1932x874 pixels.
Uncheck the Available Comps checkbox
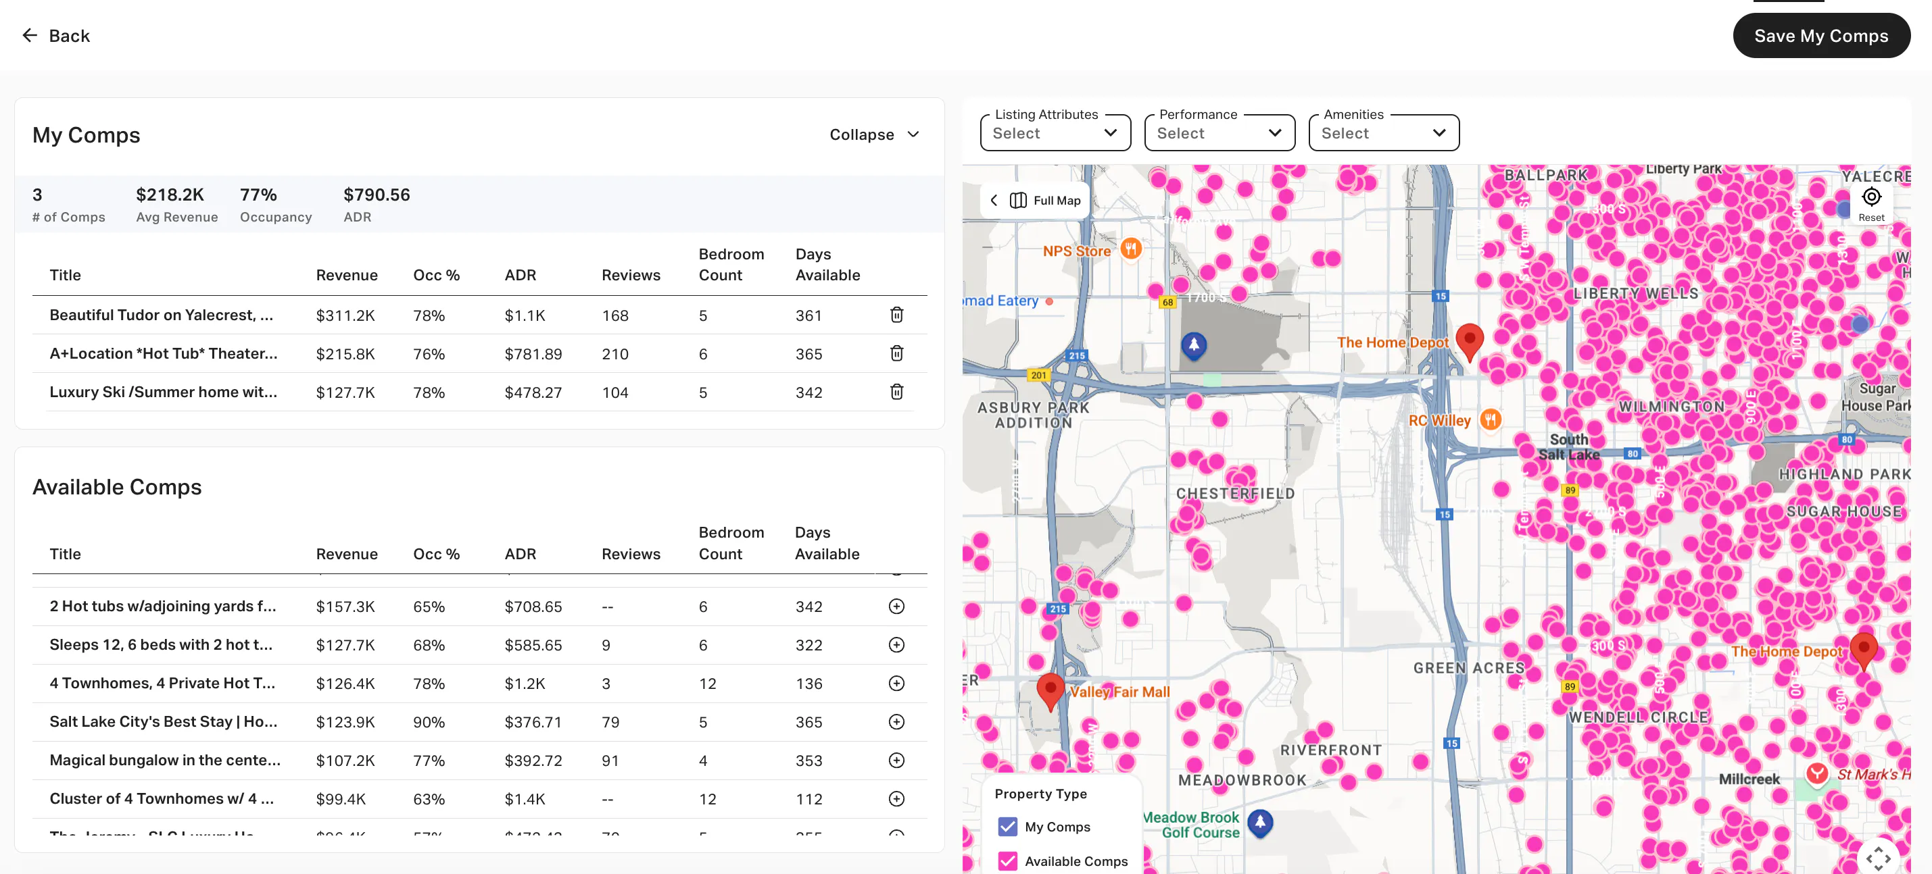(1008, 861)
